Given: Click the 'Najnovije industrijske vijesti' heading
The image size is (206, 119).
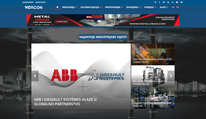Looking at the screenshot, I should pyautogui.click(x=103, y=37).
